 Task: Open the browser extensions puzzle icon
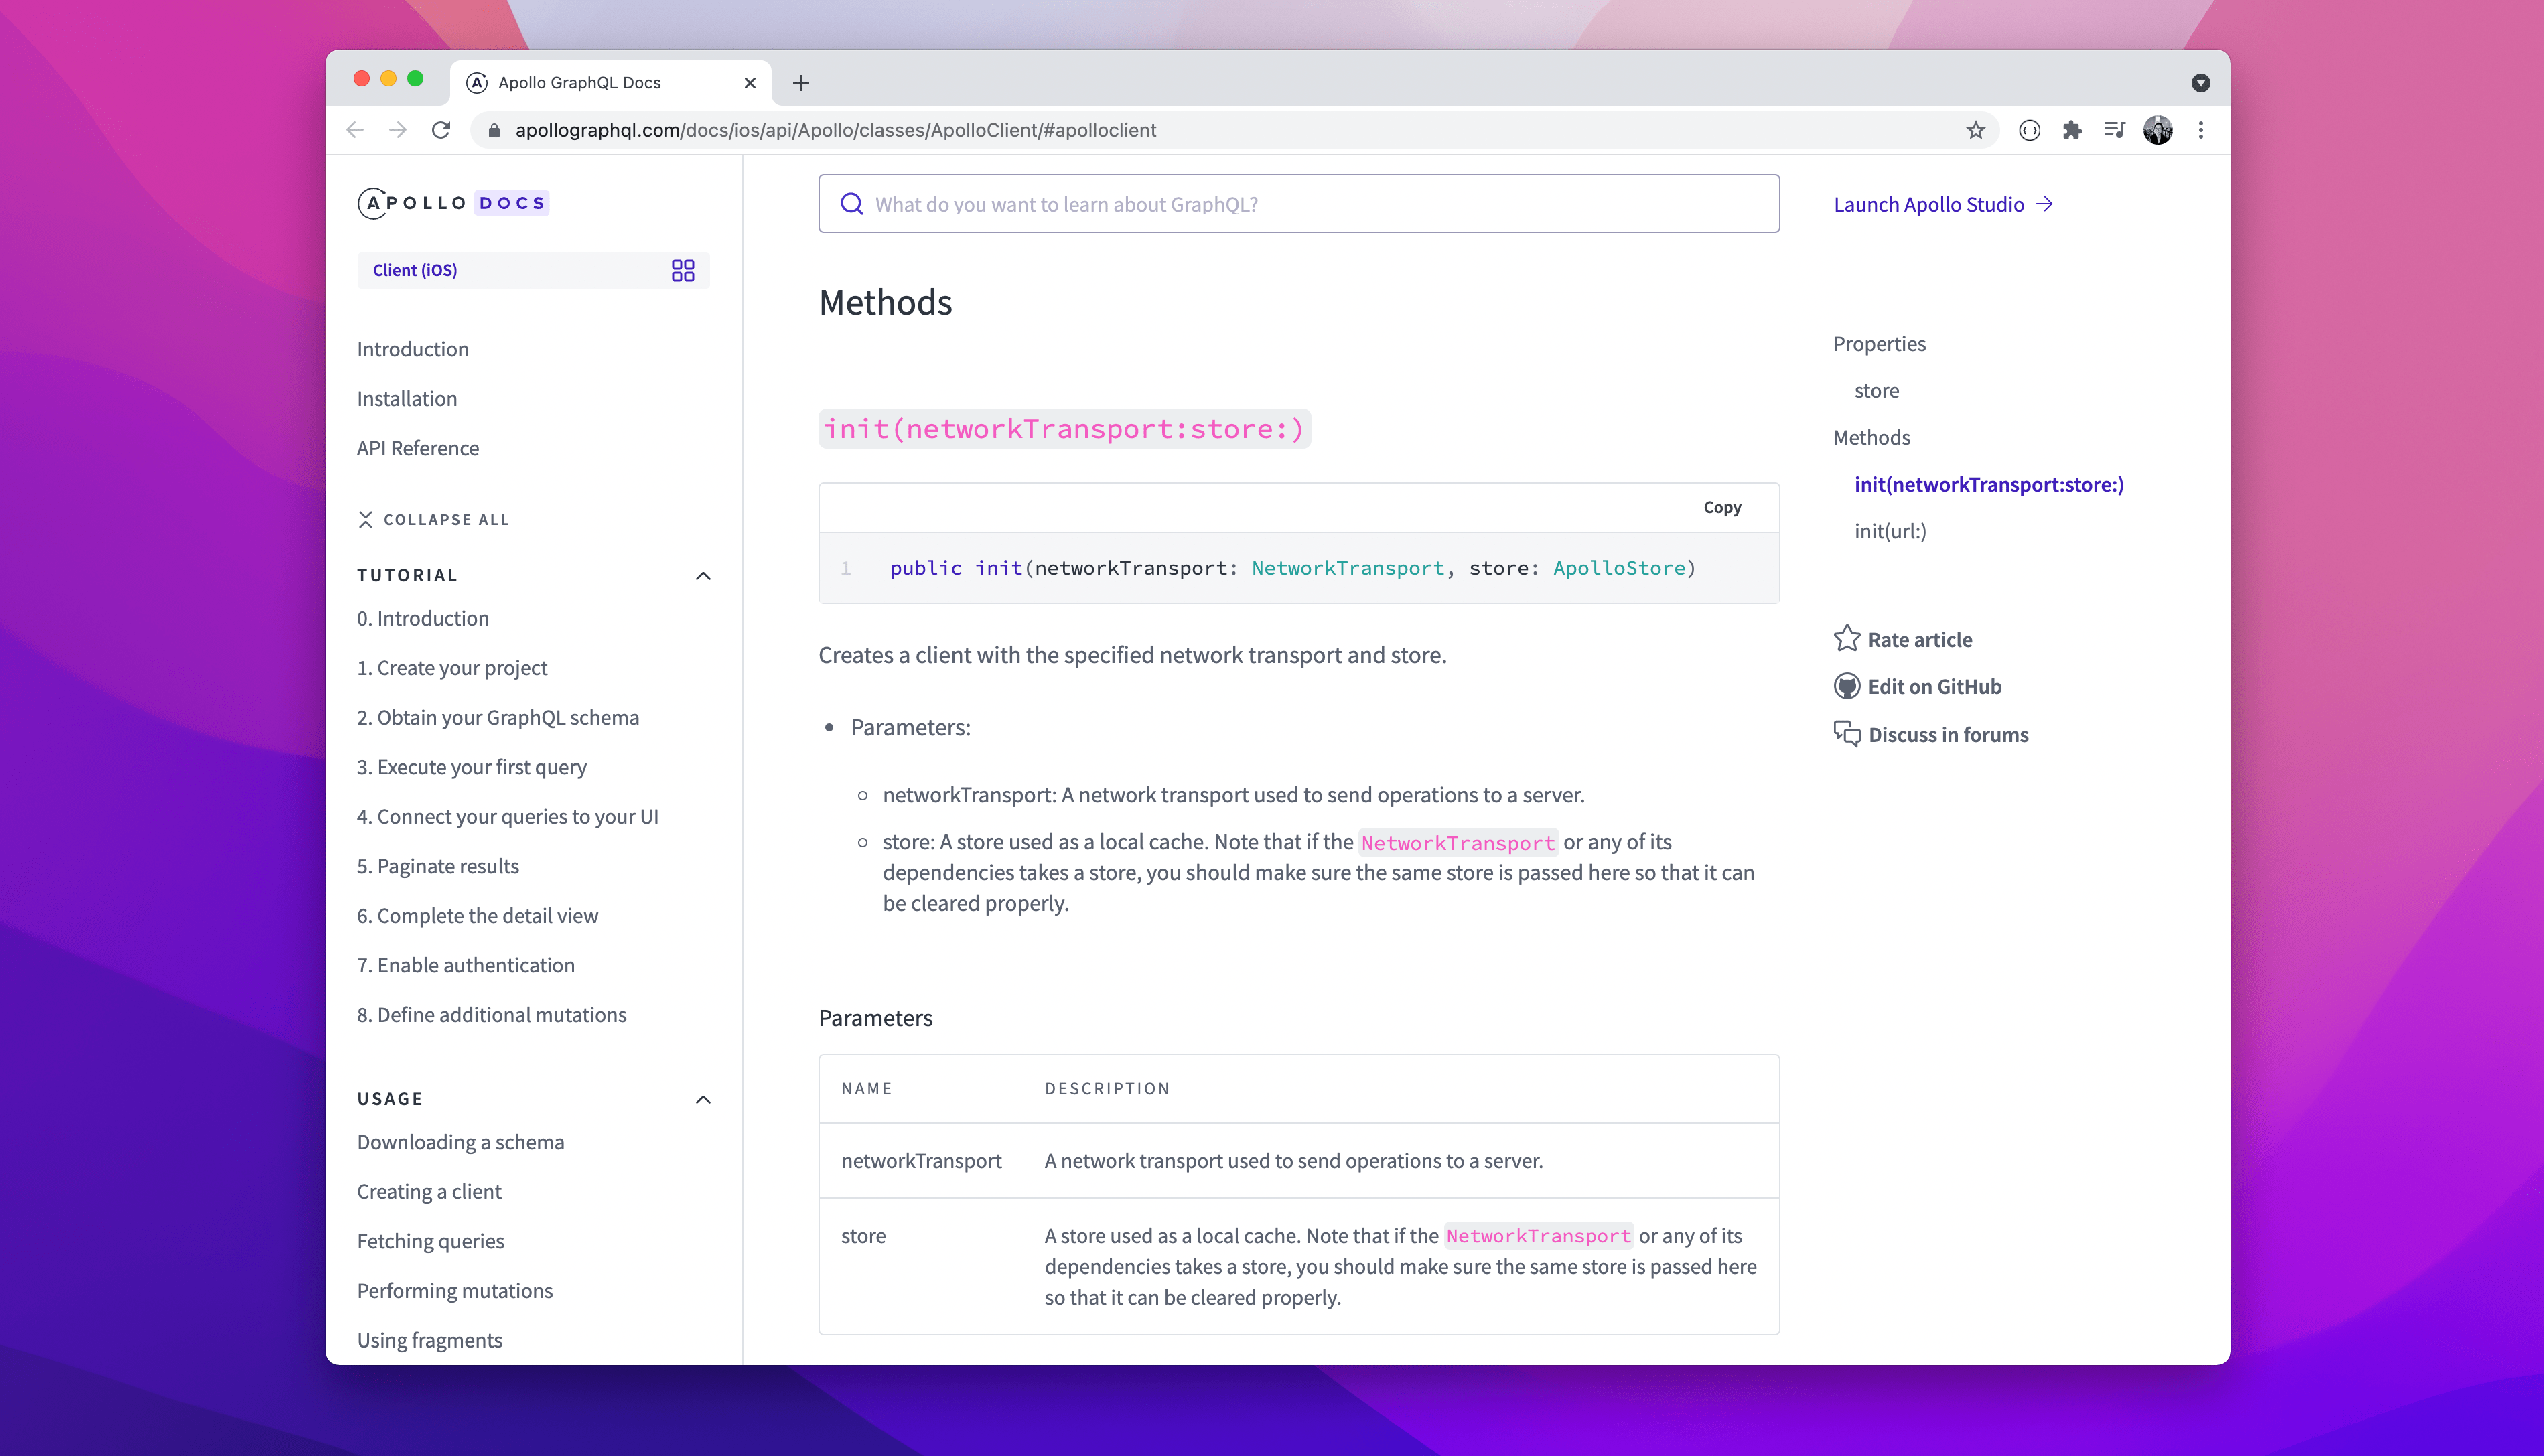[2072, 130]
